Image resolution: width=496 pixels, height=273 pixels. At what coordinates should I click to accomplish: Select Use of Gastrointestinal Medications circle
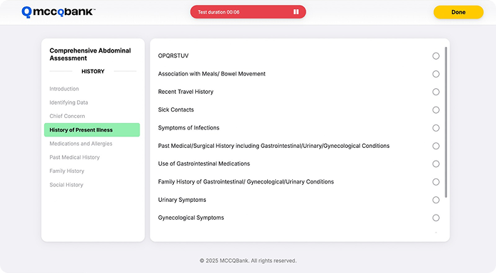(x=436, y=164)
